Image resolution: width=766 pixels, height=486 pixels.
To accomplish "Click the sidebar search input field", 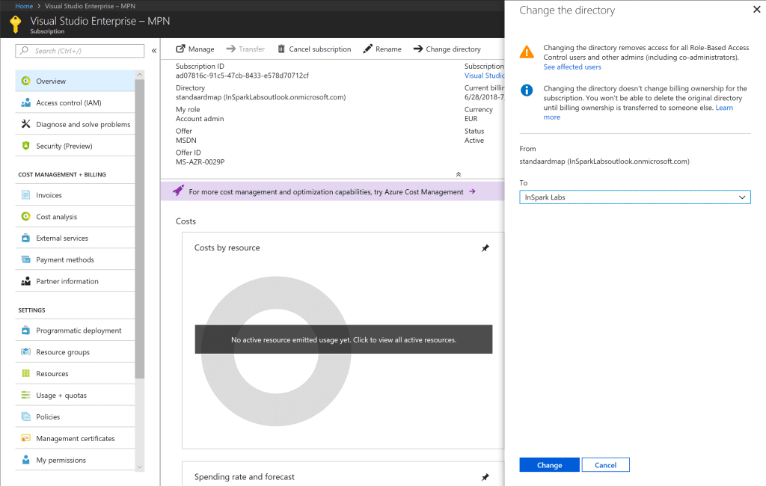I will coord(80,51).
